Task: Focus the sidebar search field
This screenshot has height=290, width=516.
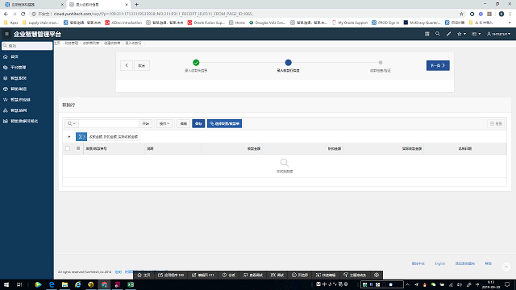Action: (27, 46)
